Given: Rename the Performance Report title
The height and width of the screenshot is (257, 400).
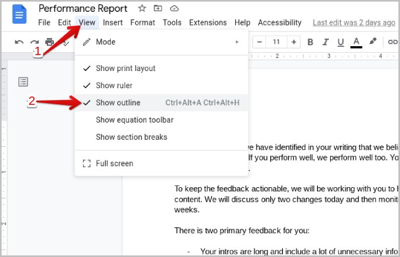Looking at the screenshot, I should (x=83, y=9).
